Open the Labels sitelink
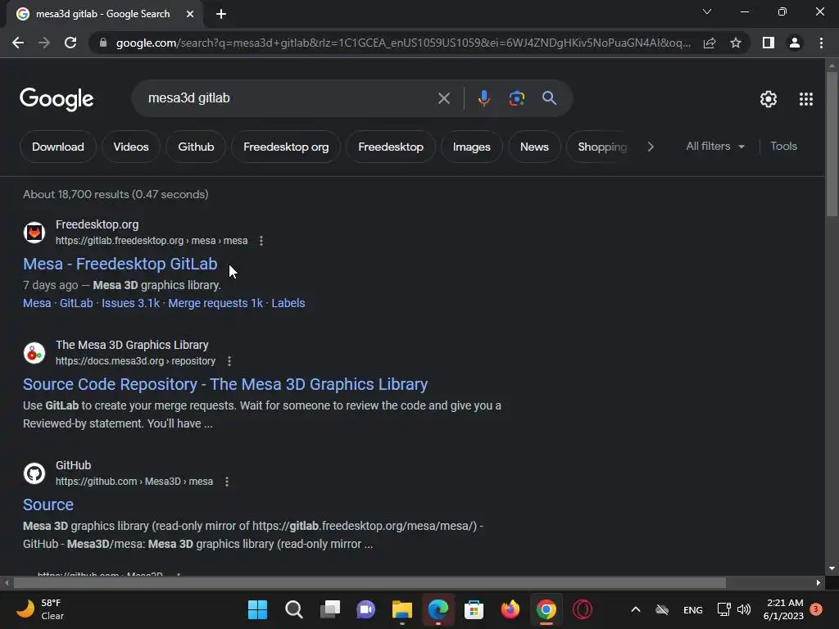 click(288, 303)
